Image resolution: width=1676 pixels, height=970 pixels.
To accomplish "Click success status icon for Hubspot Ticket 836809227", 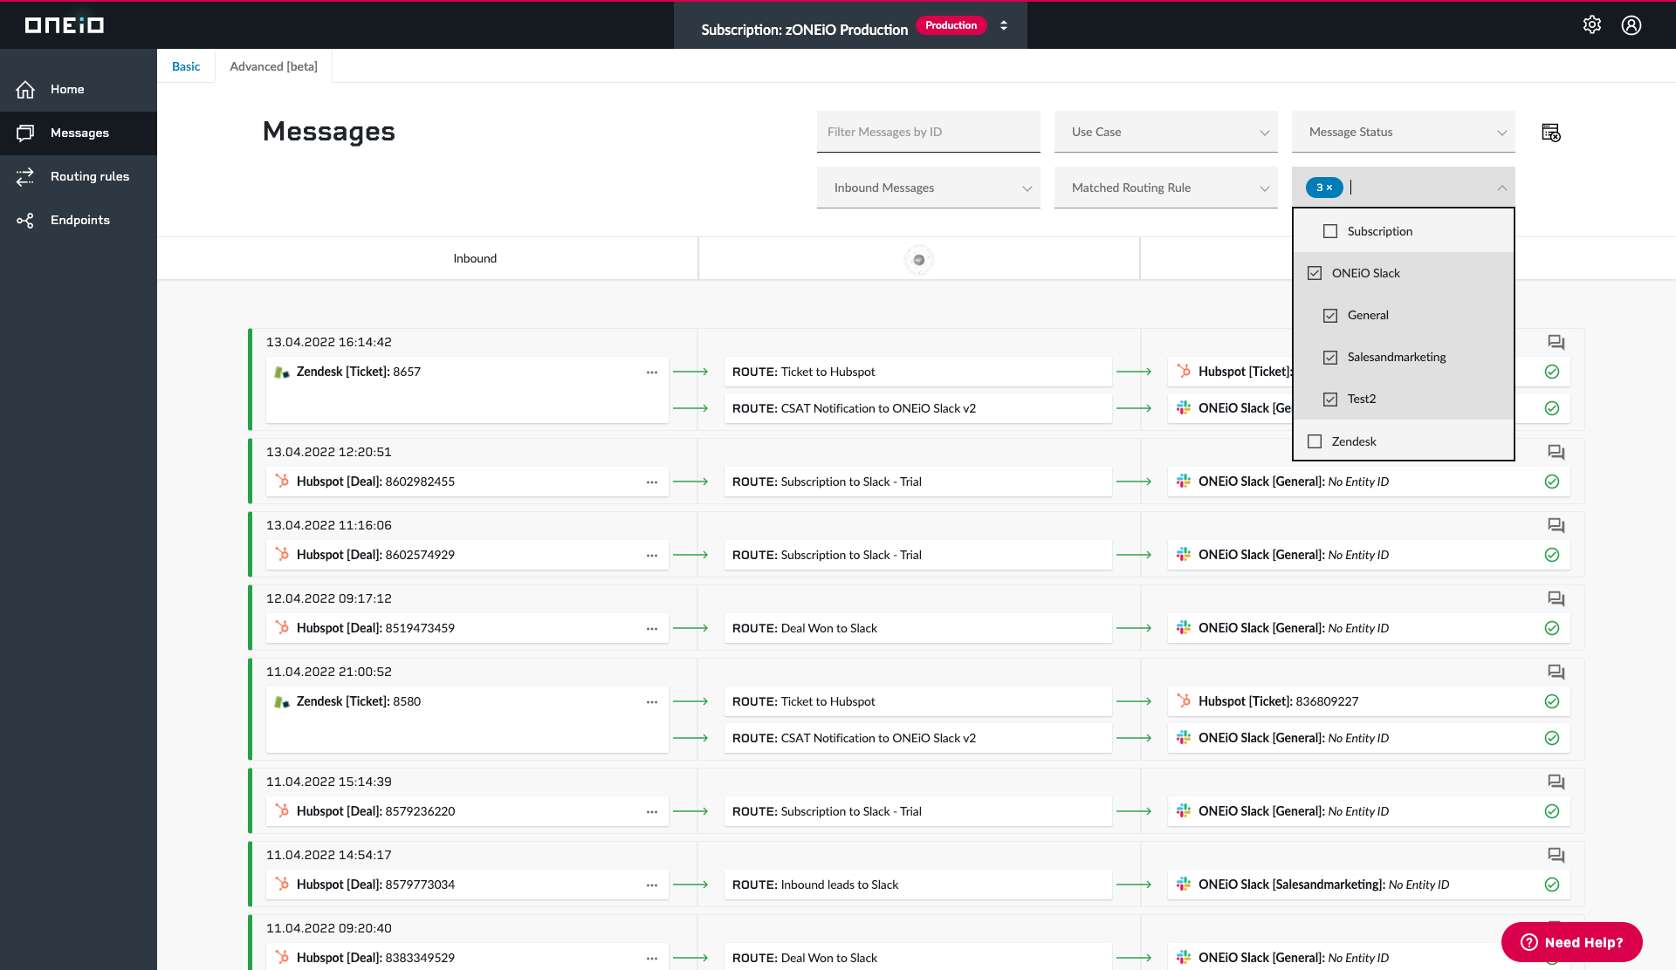I will pos(1552,701).
